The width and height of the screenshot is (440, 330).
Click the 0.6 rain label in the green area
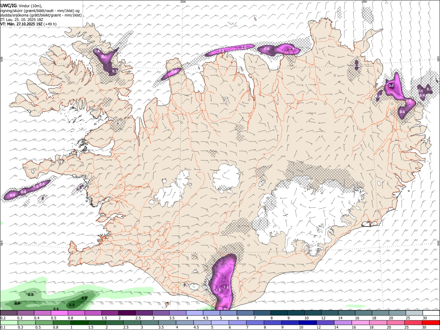pyautogui.click(x=56, y=309)
